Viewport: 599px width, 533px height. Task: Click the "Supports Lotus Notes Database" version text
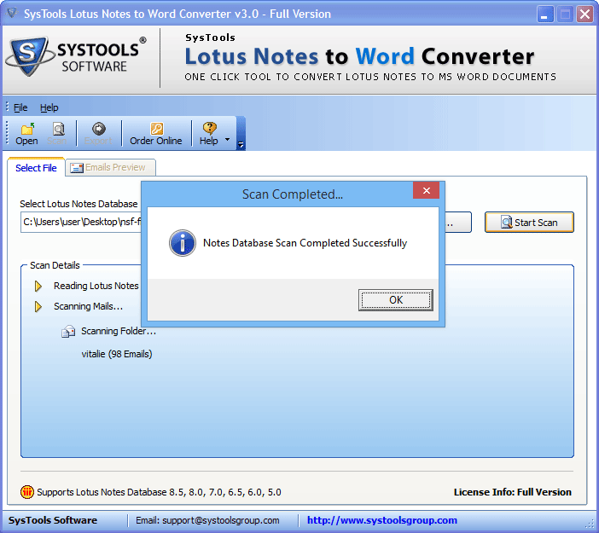click(159, 492)
